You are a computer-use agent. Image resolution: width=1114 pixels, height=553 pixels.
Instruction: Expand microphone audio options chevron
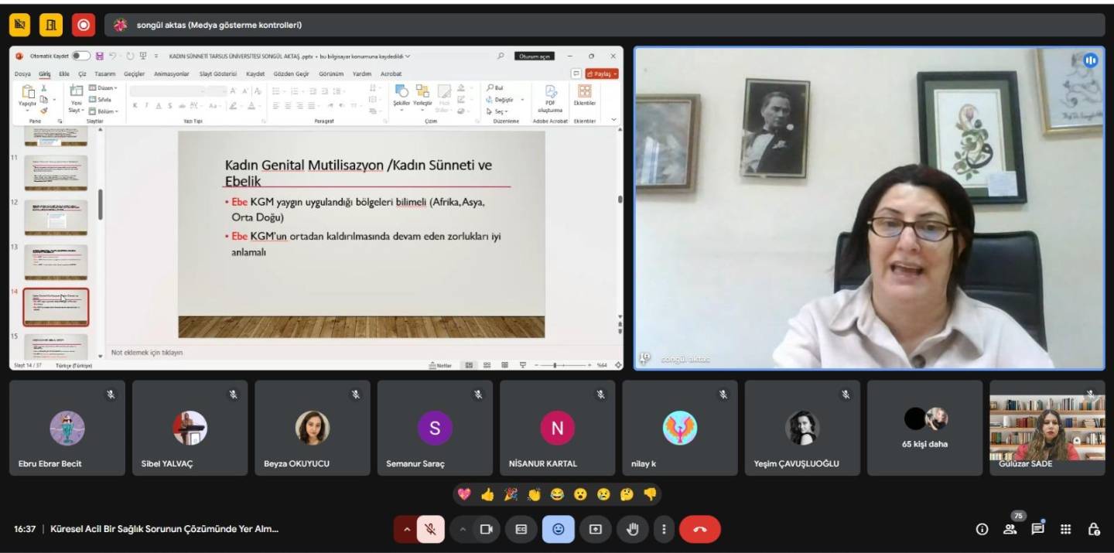click(x=406, y=529)
